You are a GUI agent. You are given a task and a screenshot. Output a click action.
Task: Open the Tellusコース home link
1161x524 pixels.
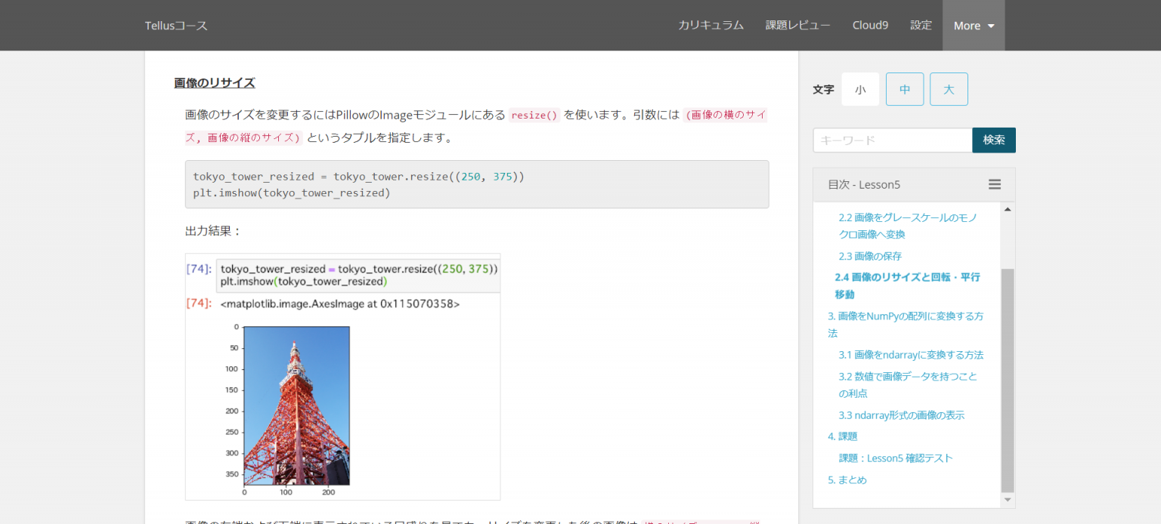pyautogui.click(x=176, y=26)
